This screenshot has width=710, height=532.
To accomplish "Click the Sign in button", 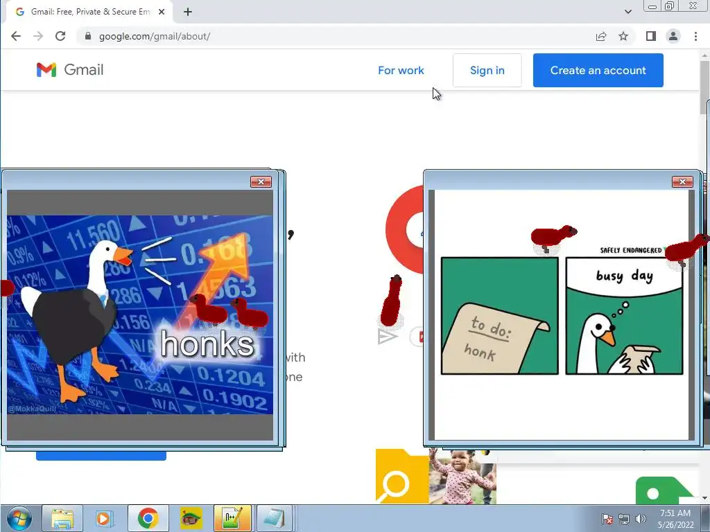I will click(487, 70).
